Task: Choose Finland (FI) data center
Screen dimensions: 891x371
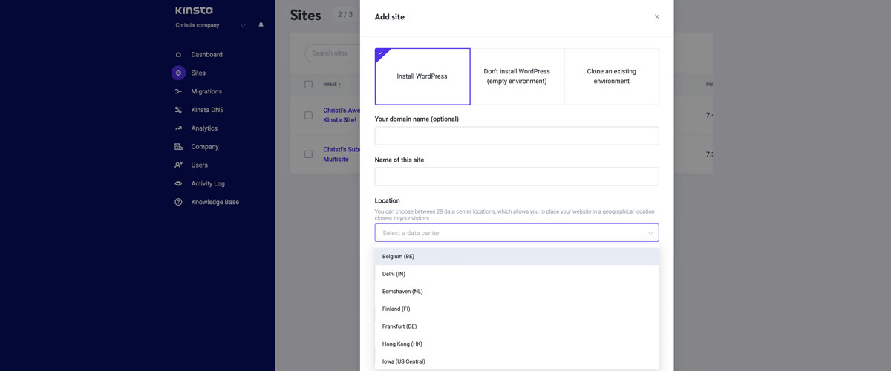Action: click(517, 309)
